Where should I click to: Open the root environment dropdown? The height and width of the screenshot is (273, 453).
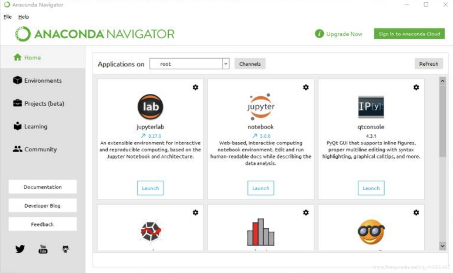tap(189, 64)
